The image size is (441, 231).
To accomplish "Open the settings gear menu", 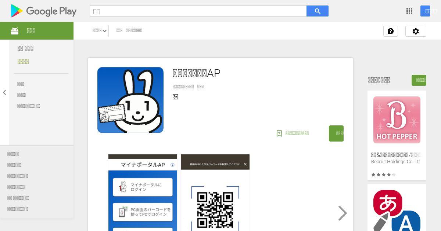I will [x=416, y=31].
